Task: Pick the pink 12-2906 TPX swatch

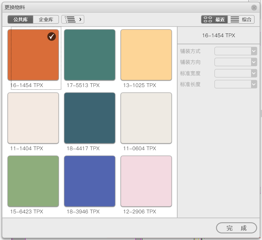Action: click(x=146, y=181)
